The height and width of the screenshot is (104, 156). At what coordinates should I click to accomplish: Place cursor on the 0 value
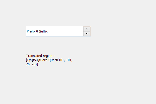[x=37, y=31]
